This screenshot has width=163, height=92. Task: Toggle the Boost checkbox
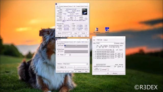94,68
